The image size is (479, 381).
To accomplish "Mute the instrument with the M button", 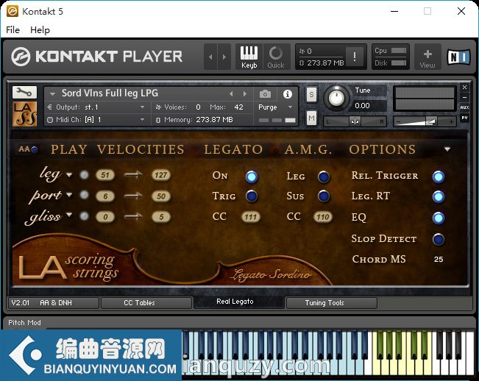I will [x=311, y=118].
